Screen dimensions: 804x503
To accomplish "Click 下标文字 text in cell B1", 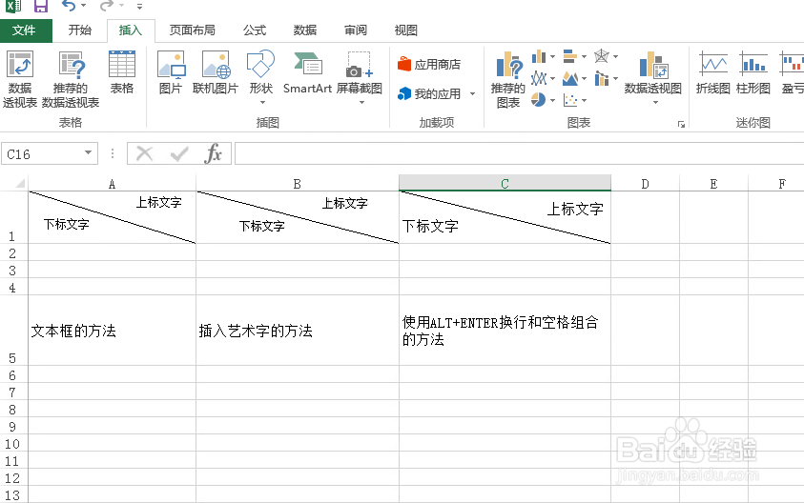I will click(x=262, y=226).
